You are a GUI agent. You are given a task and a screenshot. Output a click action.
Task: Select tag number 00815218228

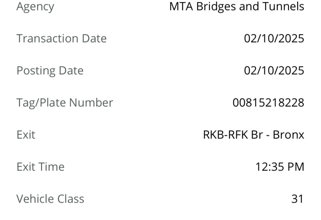coord(268,103)
